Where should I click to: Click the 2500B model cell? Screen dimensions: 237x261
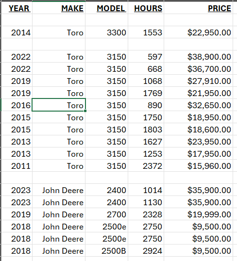[106, 251]
